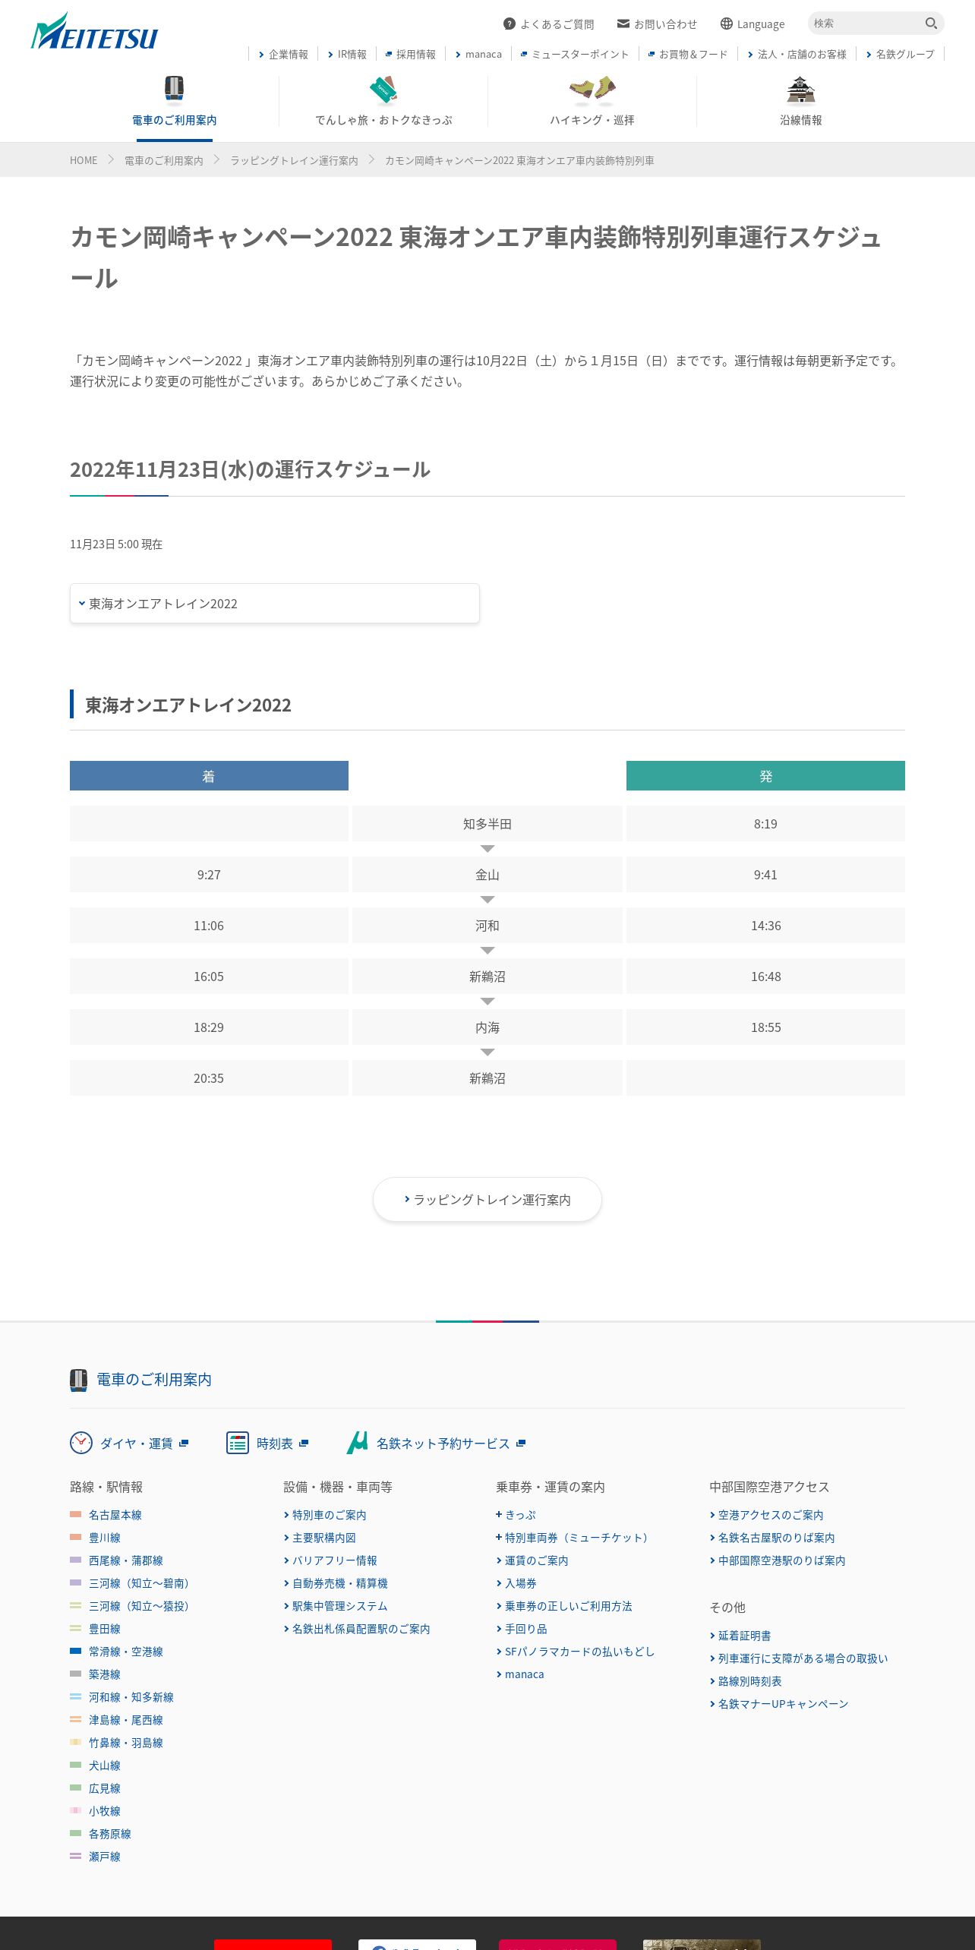Screen dimensions: 975x1950
Task: Open the よくあるご質問 menu item
Action: pyautogui.click(x=549, y=24)
